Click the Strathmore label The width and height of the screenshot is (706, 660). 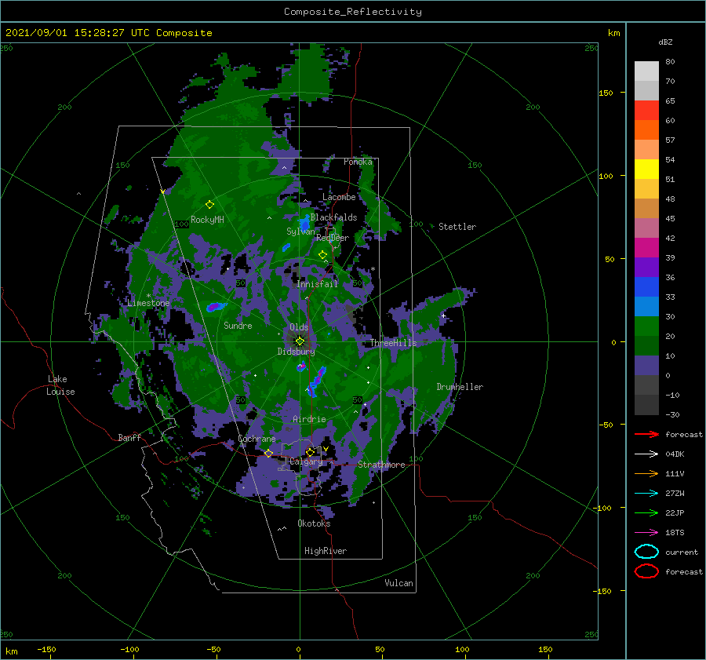[x=381, y=465]
